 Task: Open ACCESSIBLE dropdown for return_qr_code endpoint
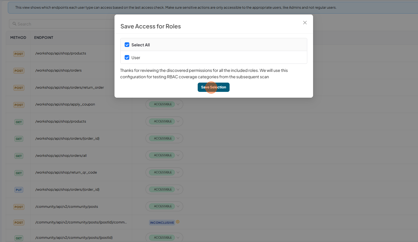[164, 172]
